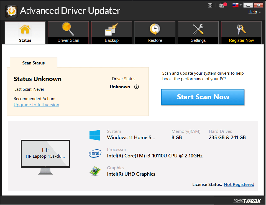Screen dimensions: 266x205
Task: Expand the Help menu arrow
Action: [x=260, y=12]
